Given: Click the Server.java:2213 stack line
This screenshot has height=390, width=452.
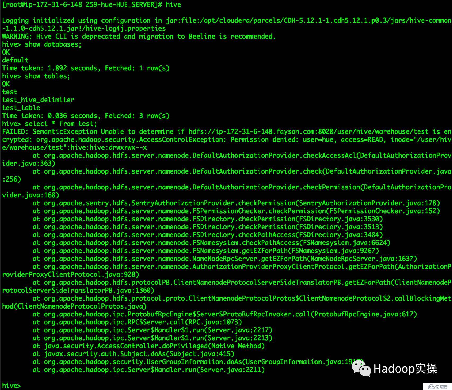Looking at the screenshot, I should click(152, 338).
